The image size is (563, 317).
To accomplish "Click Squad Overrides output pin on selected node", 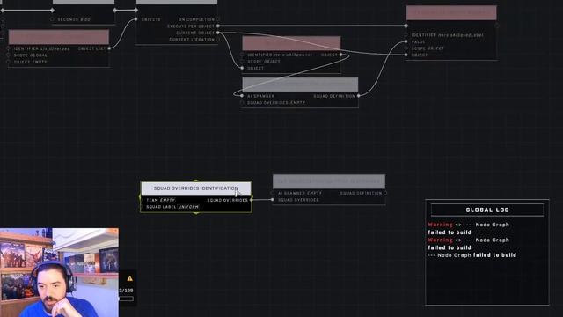I will pos(251,200).
